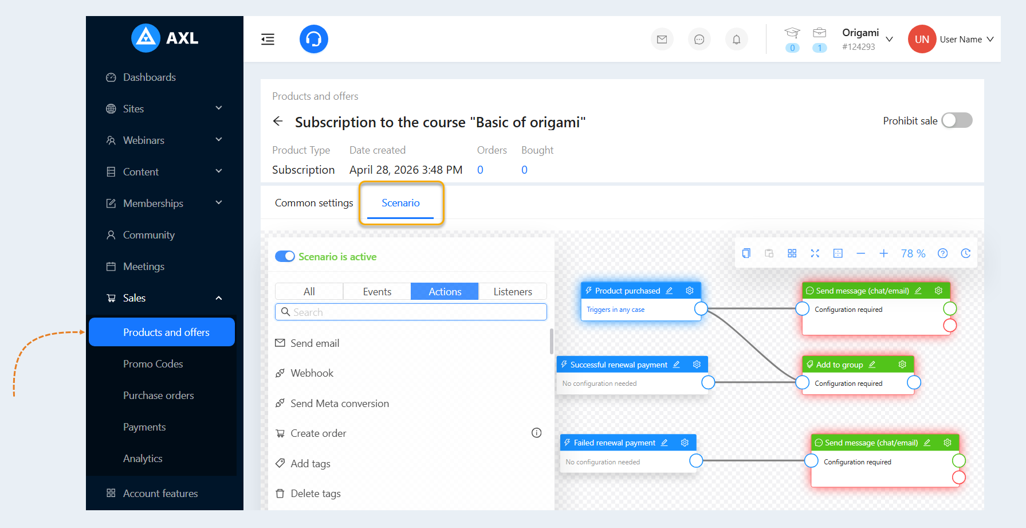This screenshot has height=528, width=1026.
Task: Switch to the Common settings tab
Action: (314, 203)
